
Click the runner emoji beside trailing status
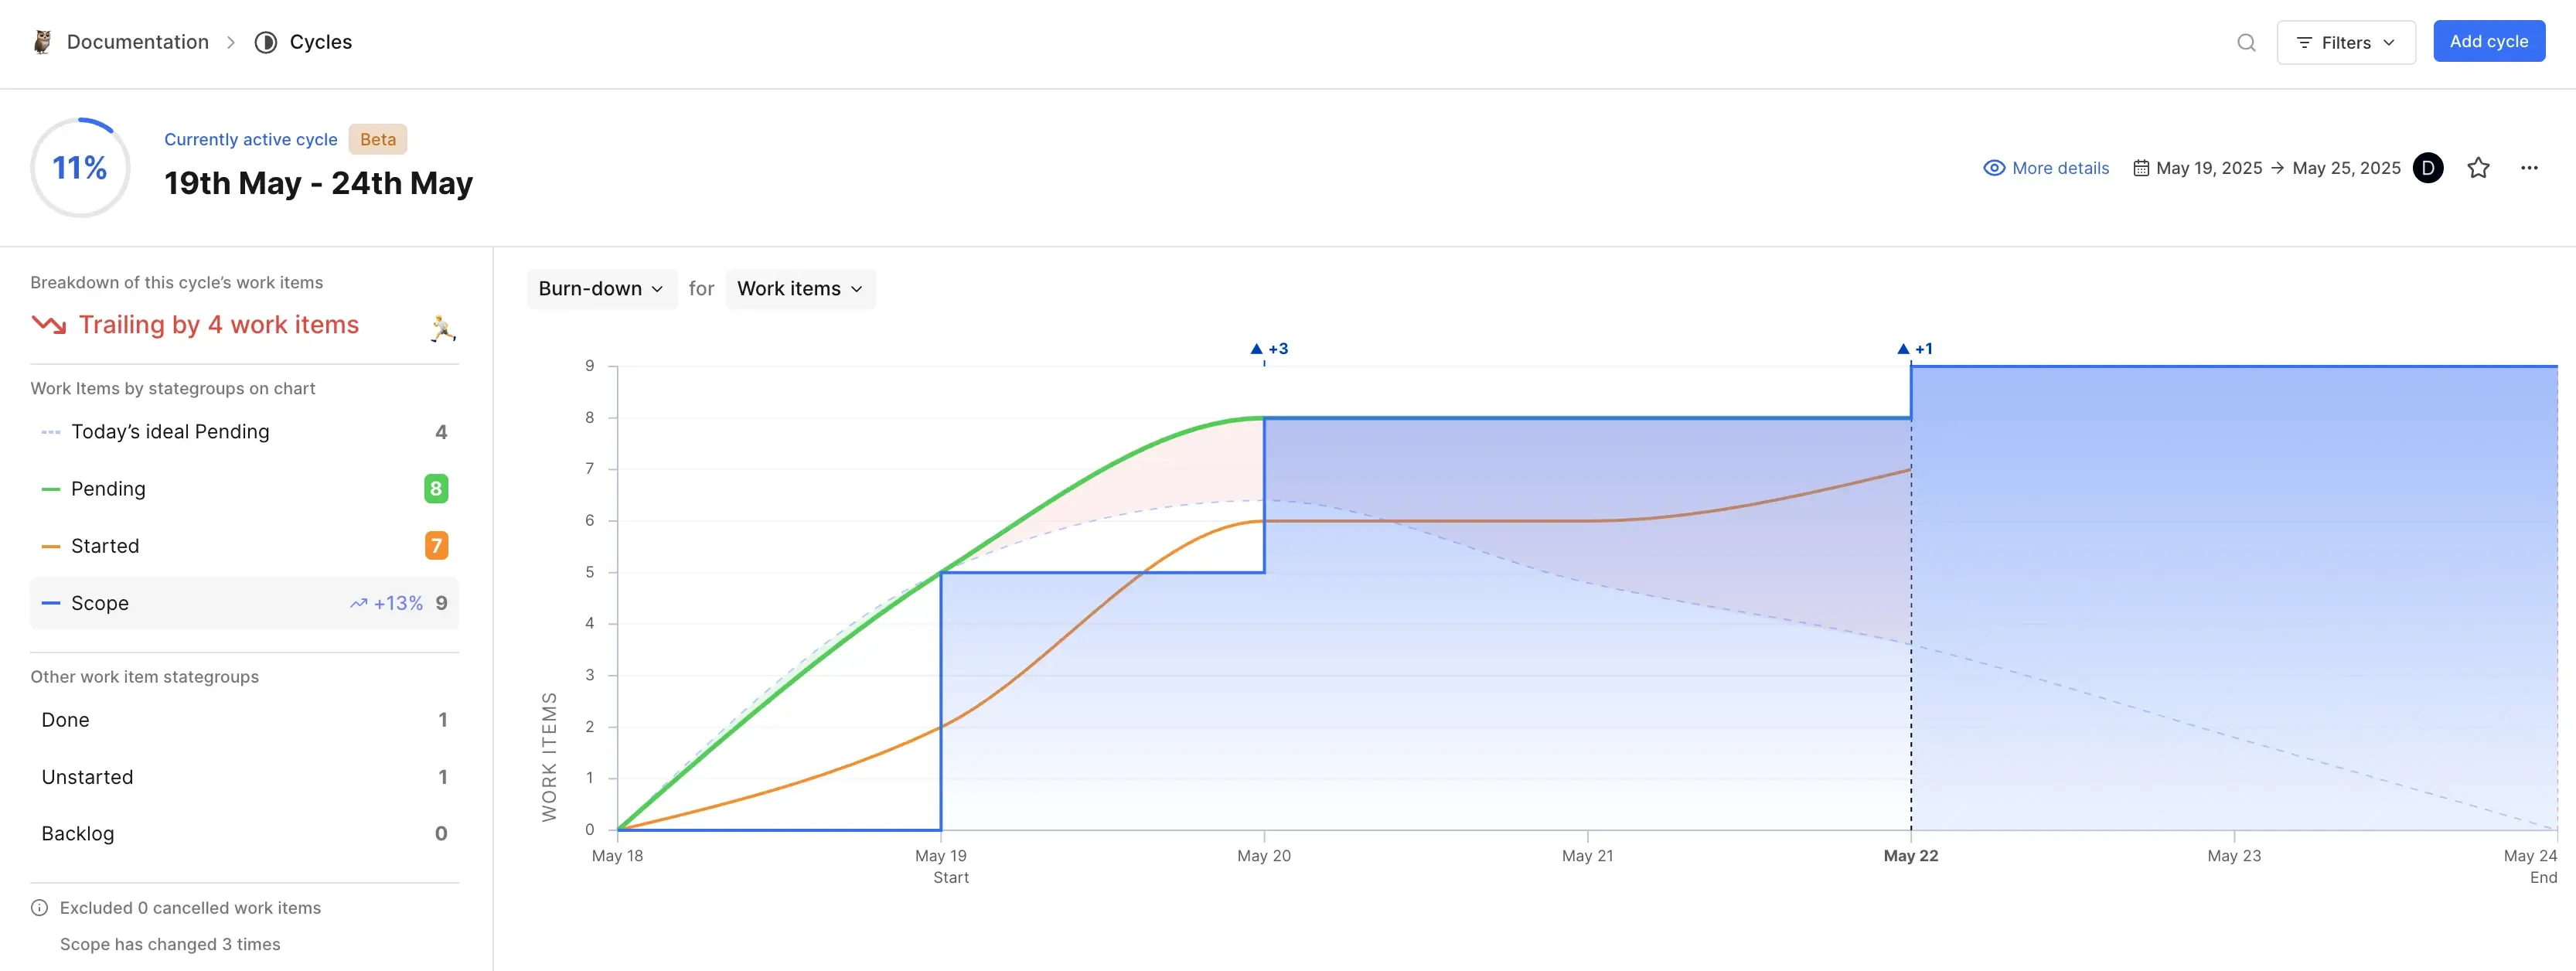click(x=443, y=327)
